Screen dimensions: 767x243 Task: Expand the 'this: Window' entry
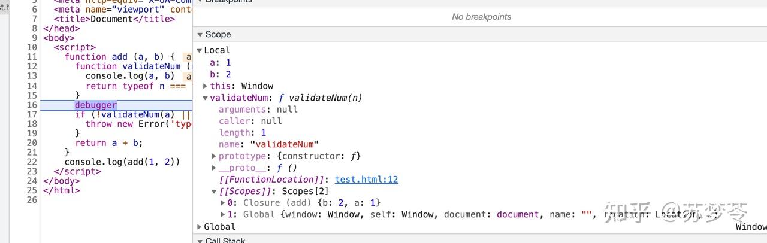(206, 86)
